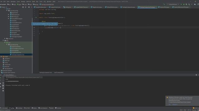Click the expand/collapse all icon in Project panel
The width and height of the screenshot is (199, 111).
(25, 7)
